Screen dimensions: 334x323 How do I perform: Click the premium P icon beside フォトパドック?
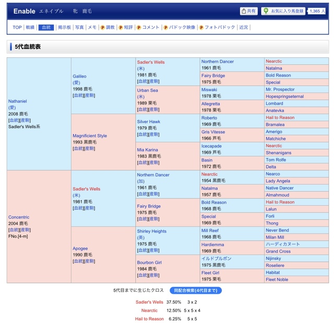tap(201, 28)
